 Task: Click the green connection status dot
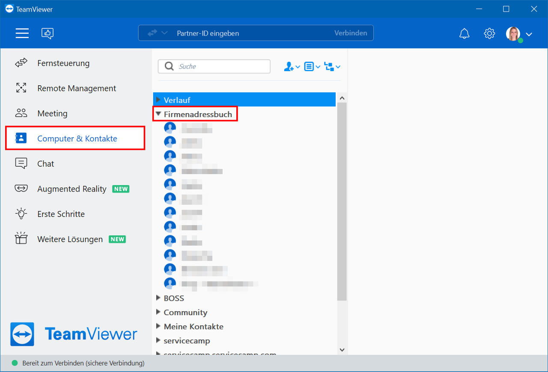pos(15,363)
